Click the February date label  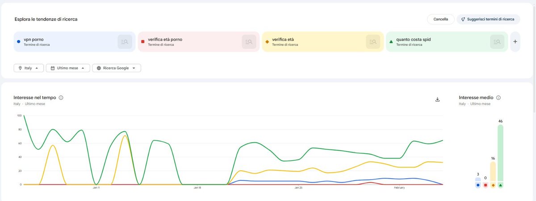click(399, 188)
